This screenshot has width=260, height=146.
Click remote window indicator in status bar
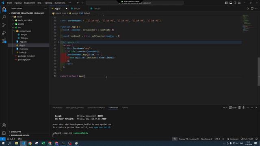pos(3,139)
